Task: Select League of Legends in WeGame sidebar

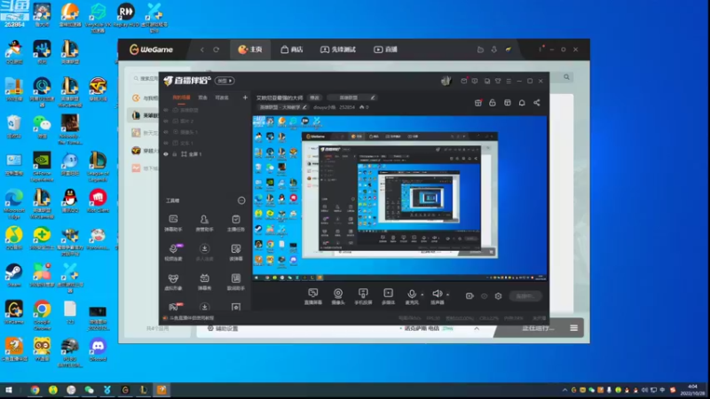Action: (143, 115)
